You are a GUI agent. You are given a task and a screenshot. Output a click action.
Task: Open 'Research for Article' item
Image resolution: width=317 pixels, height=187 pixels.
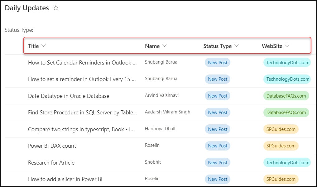pos(51,163)
